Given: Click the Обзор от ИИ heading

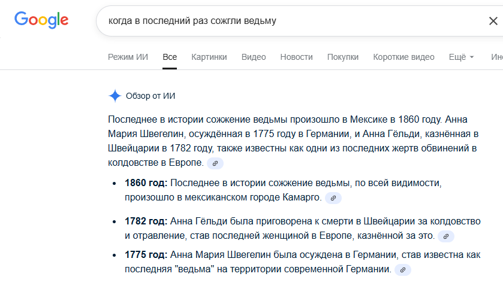Looking at the screenshot, I should [150, 96].
